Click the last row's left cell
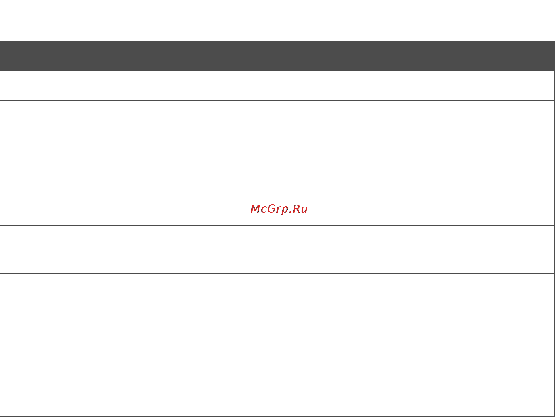Viewport: 555px width, 417px height. 81,402
